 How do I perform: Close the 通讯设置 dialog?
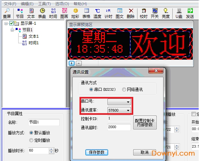coord(156,71)
